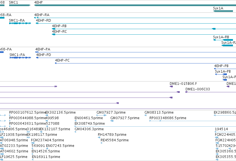The image size is (236, 161).
Task: Select the GM08313.5prime EST
Action: pyautogui.click(x=145, y=115)
